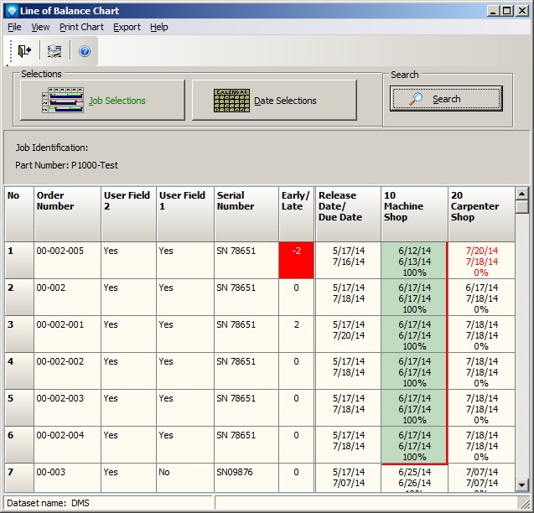Viewport: 534px width, 513px height.
Task: Click the Date Selections button
Action: [x=274, y=101]
